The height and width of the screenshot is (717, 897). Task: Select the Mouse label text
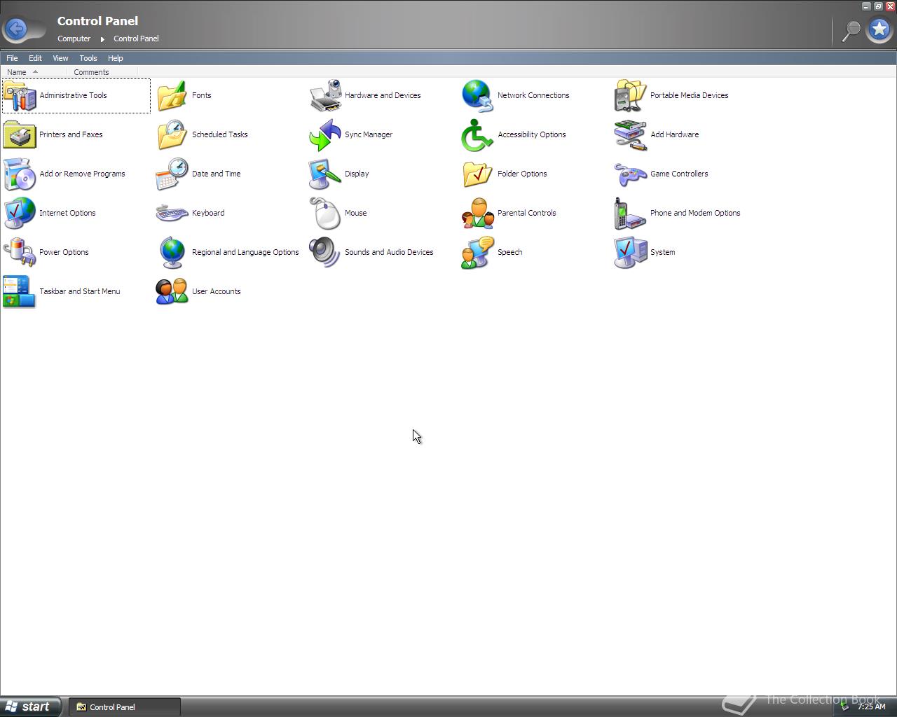(355, 213)
